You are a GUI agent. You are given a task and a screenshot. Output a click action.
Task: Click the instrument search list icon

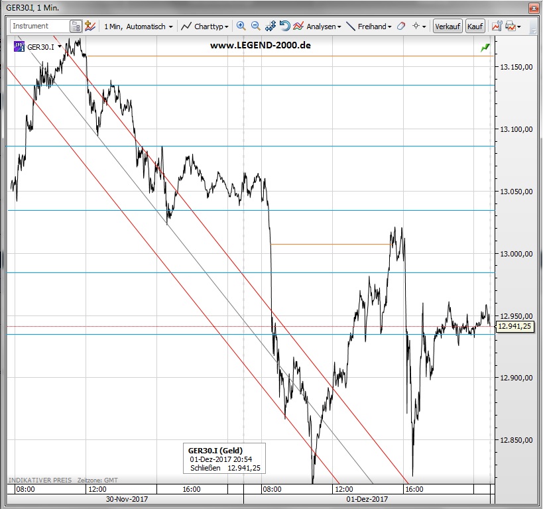pyautogui.click(x=76, y=27)
